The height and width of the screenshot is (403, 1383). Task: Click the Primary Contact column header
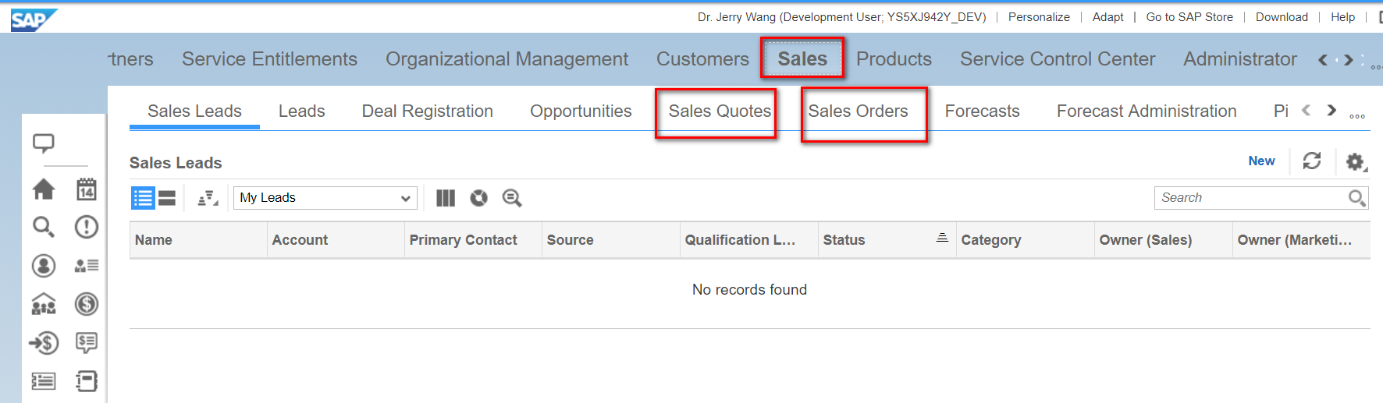click(x=473, y=240)
